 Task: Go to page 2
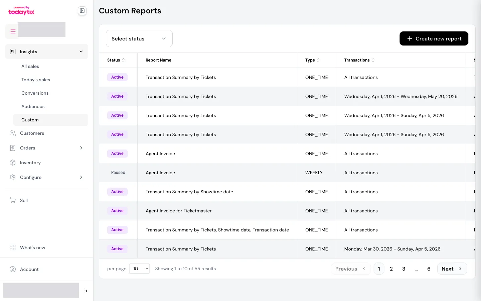(x=391, y=269)
